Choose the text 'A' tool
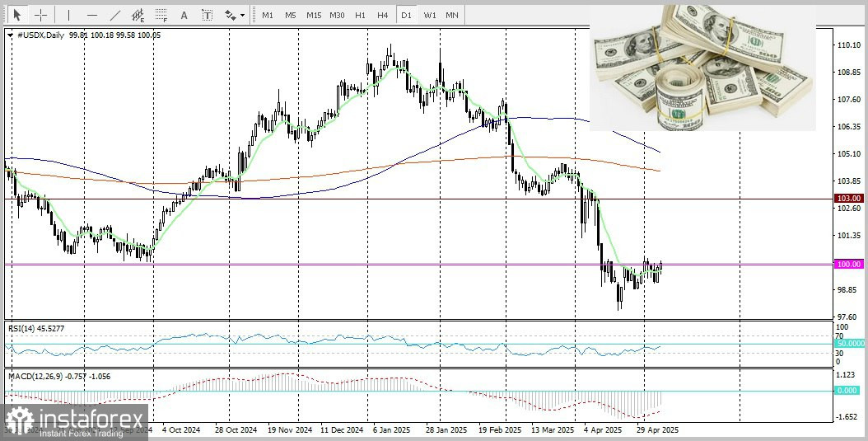The height and width of the screenshot is (441, 868). (184, 15)
